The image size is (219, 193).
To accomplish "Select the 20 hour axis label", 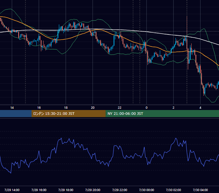I will [93, 108].
